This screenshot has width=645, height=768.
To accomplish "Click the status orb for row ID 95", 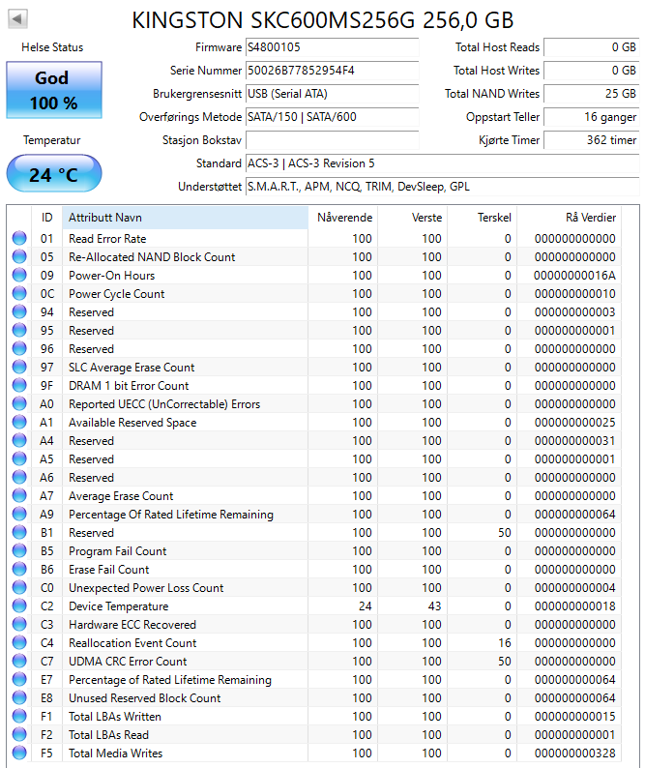I will click(19, 330).
